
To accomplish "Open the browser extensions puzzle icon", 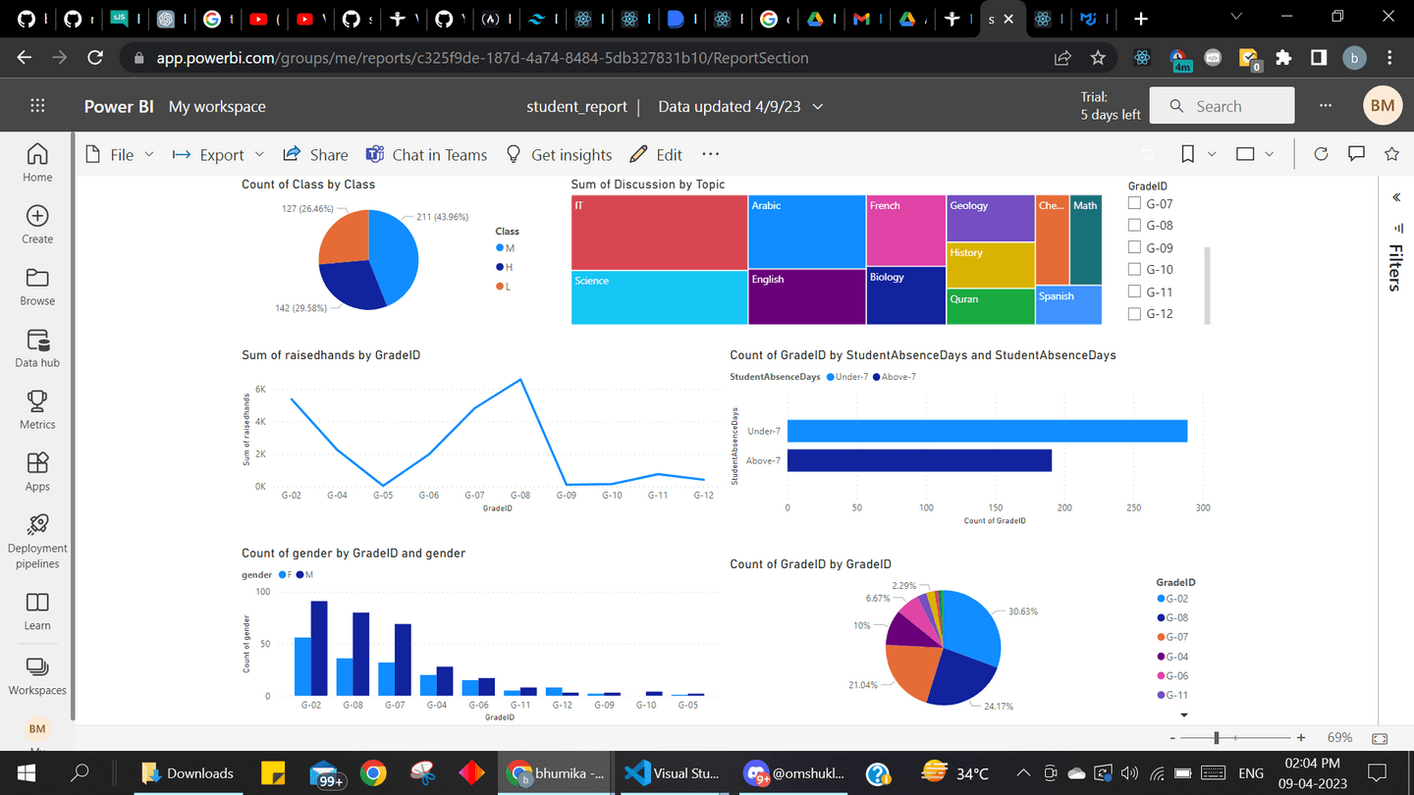I will pos(1283,58).
